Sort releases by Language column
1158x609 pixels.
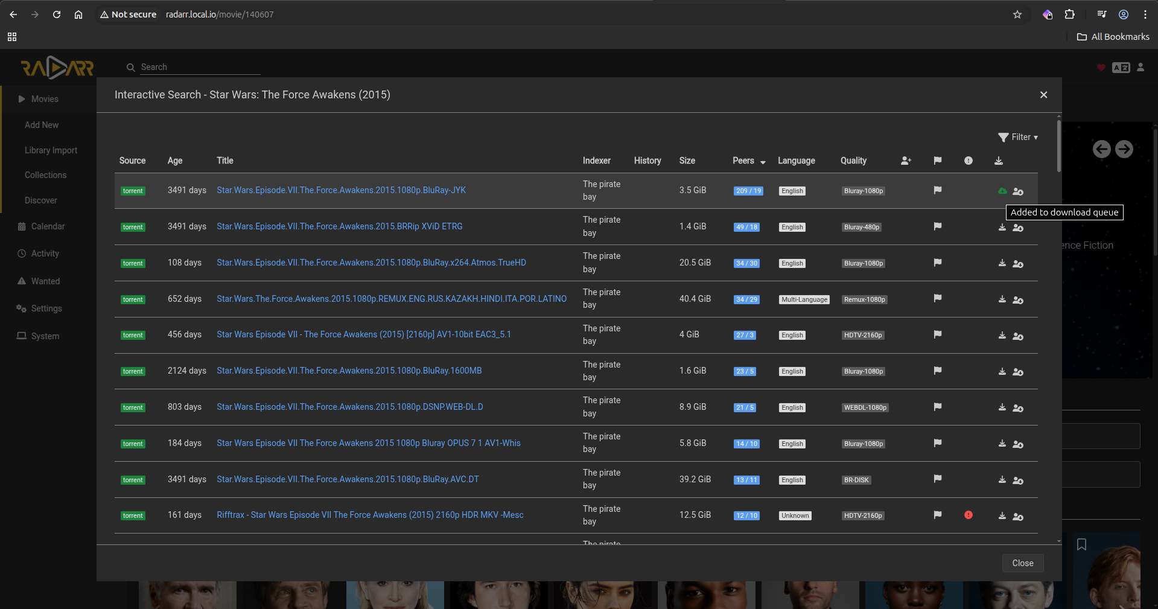point(797,161)
